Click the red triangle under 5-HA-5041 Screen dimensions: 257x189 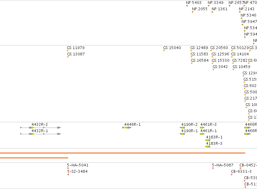(68, 168)
